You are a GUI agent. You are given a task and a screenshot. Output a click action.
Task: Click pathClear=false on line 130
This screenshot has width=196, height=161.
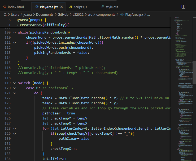click(x=74, y=139)
